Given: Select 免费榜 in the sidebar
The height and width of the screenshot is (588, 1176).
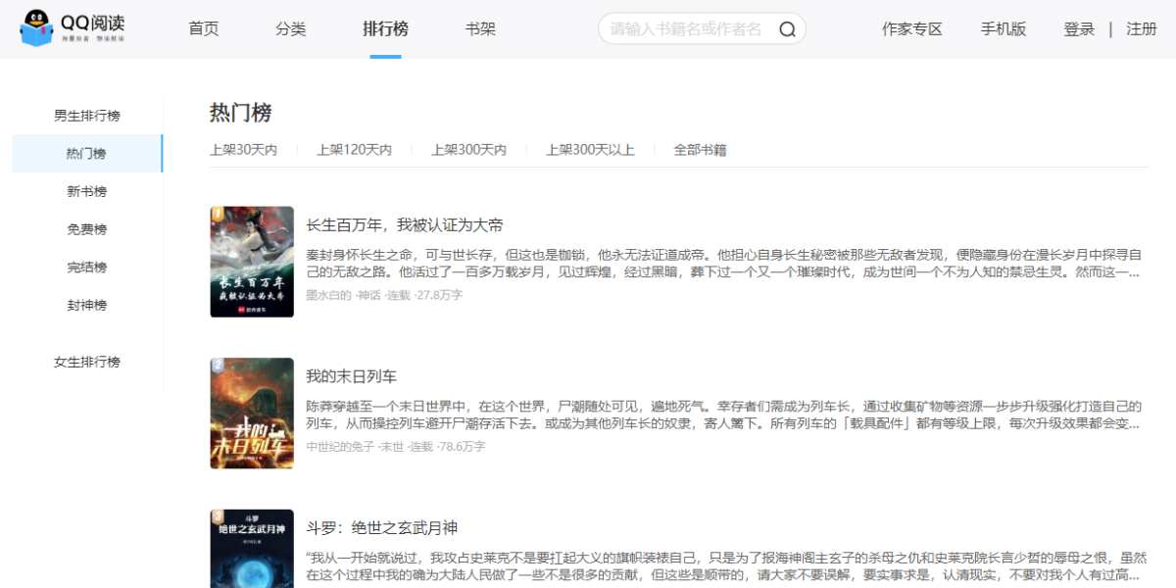Looking at the screenshot, I should (87, 229).
